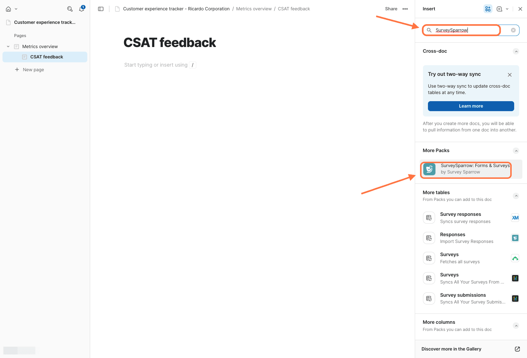
Task: Add a New page in sidebar
Action: tap(33, 70)
